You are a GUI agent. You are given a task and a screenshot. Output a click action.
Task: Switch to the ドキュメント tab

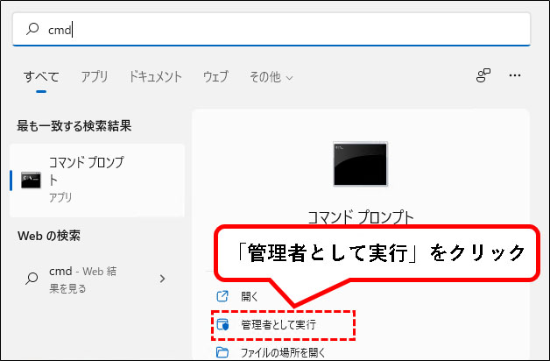155,76
